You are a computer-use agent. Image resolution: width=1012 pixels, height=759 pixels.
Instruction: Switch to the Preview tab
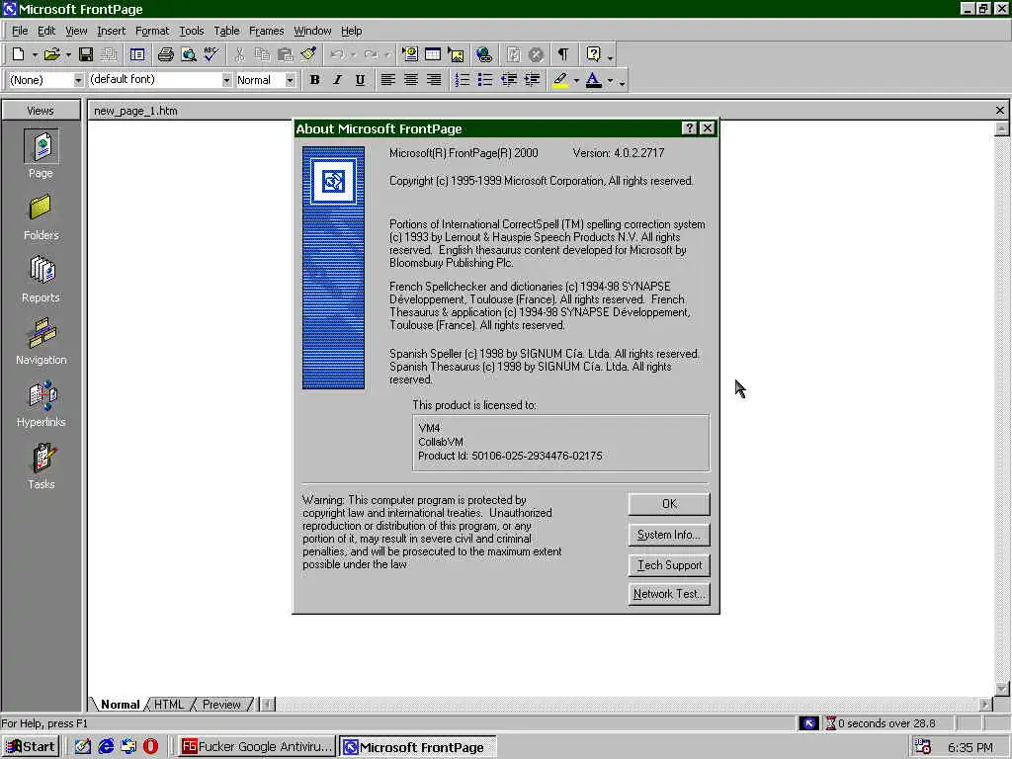click(x=221, y=704)
